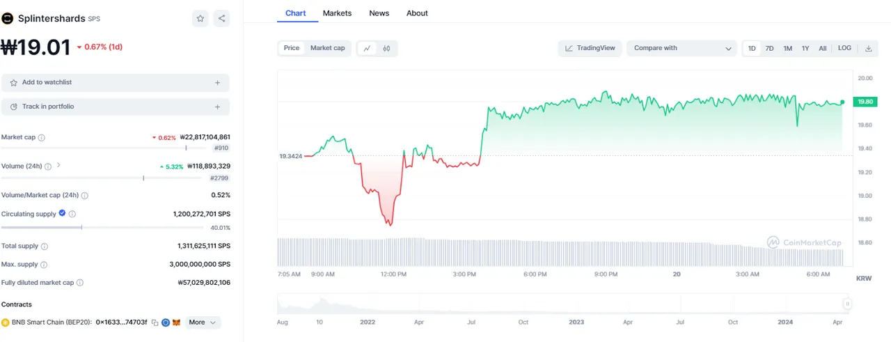Select the 1M time range

click(x=787, y=49)
